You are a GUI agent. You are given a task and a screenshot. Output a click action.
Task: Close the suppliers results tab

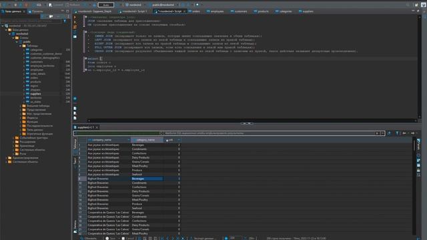tap(97, 127)
